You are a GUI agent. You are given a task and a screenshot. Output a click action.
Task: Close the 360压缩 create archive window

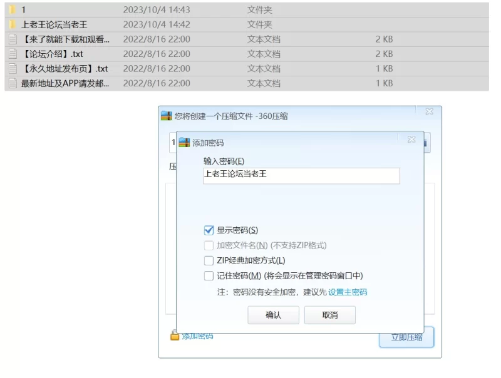click(x=429, y=112)
